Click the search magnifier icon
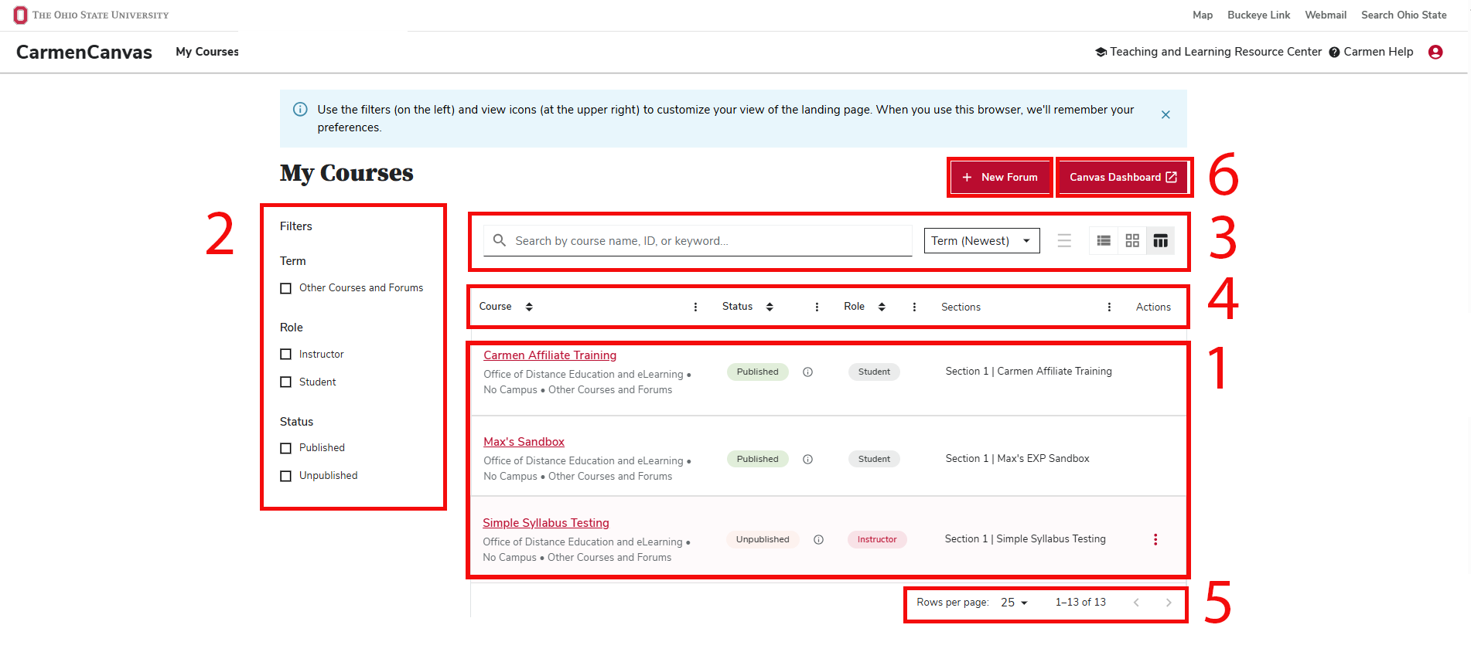The height and width of the screenshot is (669, 1471). pyautogui.click(x=500, y=240)
